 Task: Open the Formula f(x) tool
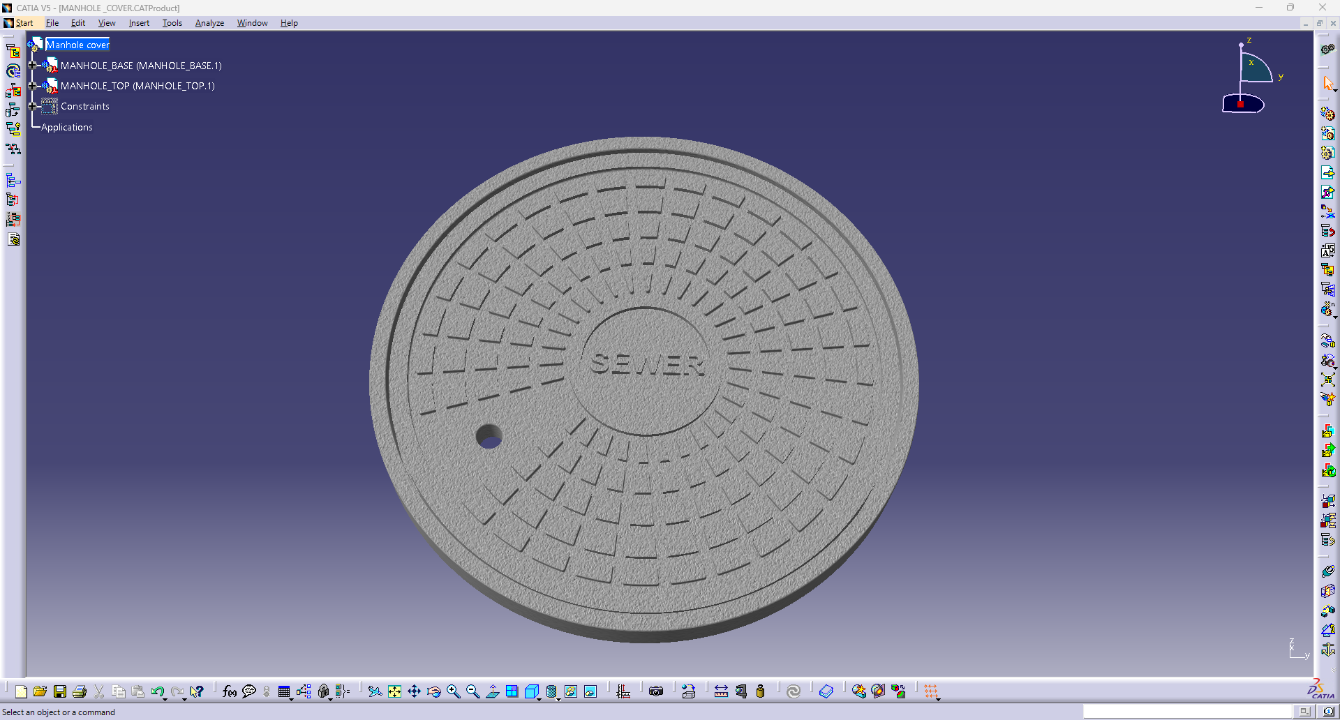point(229,691)
